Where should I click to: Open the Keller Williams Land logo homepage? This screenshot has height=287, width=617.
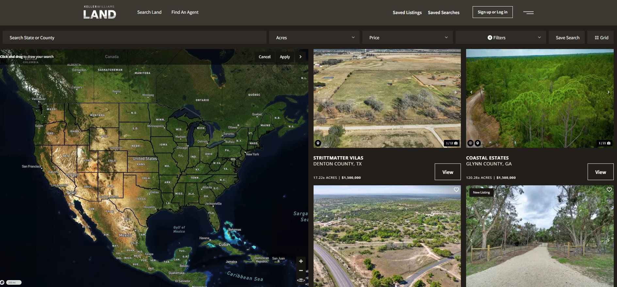coord(100,12)
